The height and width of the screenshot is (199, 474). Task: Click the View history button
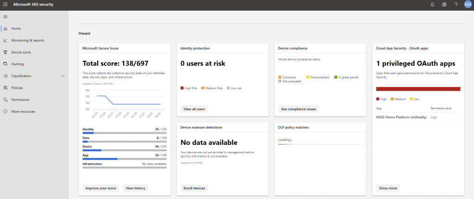click(x=136, y=188)
